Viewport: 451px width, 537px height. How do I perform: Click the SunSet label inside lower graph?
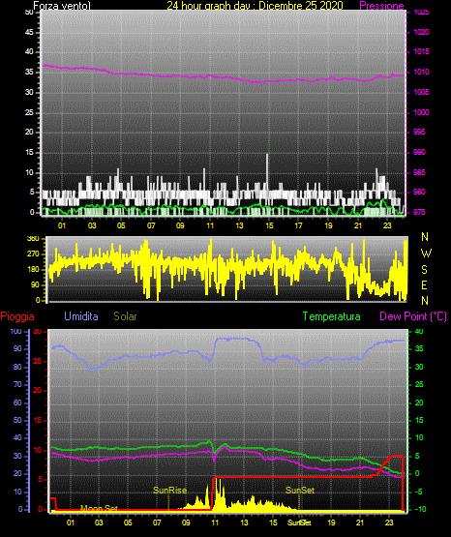pos(300,491)
